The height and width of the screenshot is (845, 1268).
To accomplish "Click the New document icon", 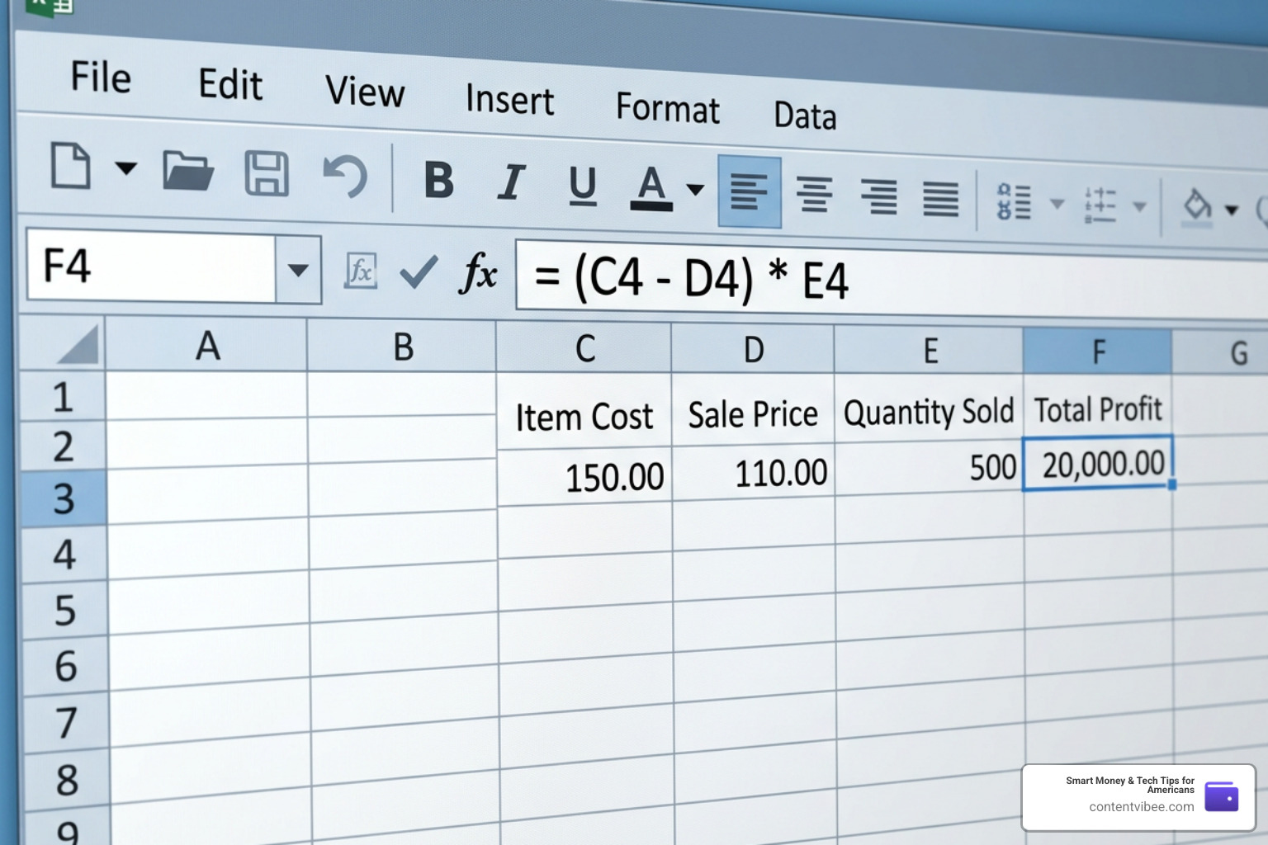I will point(71,166).
